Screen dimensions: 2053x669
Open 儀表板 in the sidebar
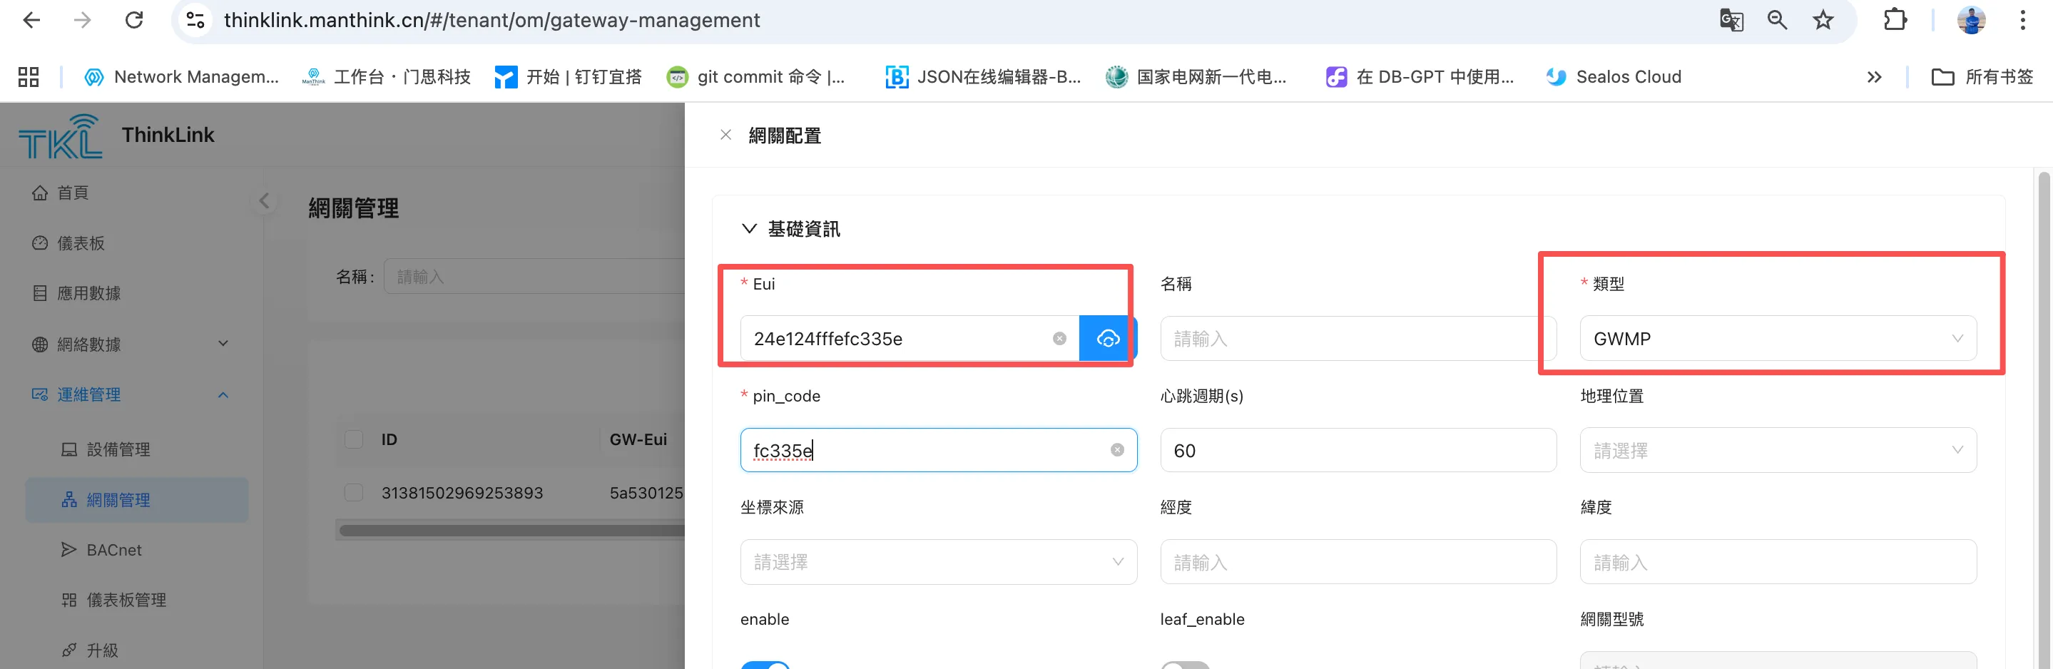tap(68, 243)
